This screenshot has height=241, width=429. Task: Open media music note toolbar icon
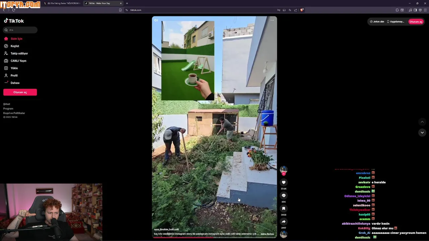coord(410,10)
